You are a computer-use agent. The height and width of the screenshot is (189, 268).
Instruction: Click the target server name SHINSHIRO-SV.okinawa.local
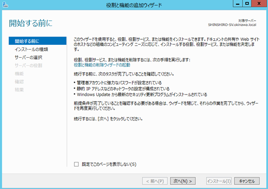(232, 25)
